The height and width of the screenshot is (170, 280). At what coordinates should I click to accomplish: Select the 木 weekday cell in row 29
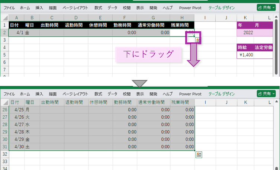point(32,132)
